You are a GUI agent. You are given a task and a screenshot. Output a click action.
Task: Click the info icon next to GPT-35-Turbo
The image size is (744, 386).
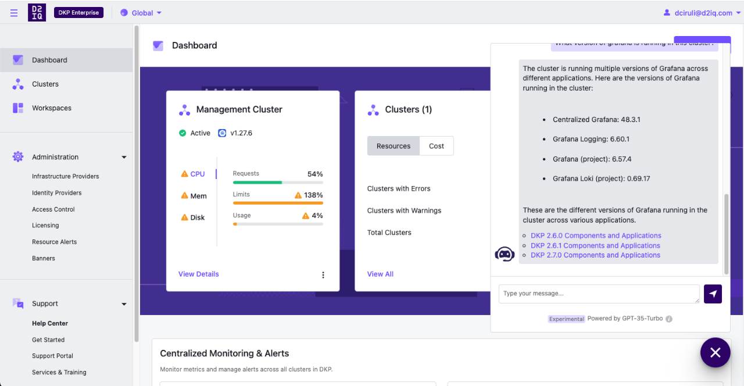tap(668, 319)
